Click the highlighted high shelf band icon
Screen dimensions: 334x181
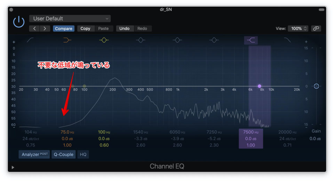click(x=251, y=40)
